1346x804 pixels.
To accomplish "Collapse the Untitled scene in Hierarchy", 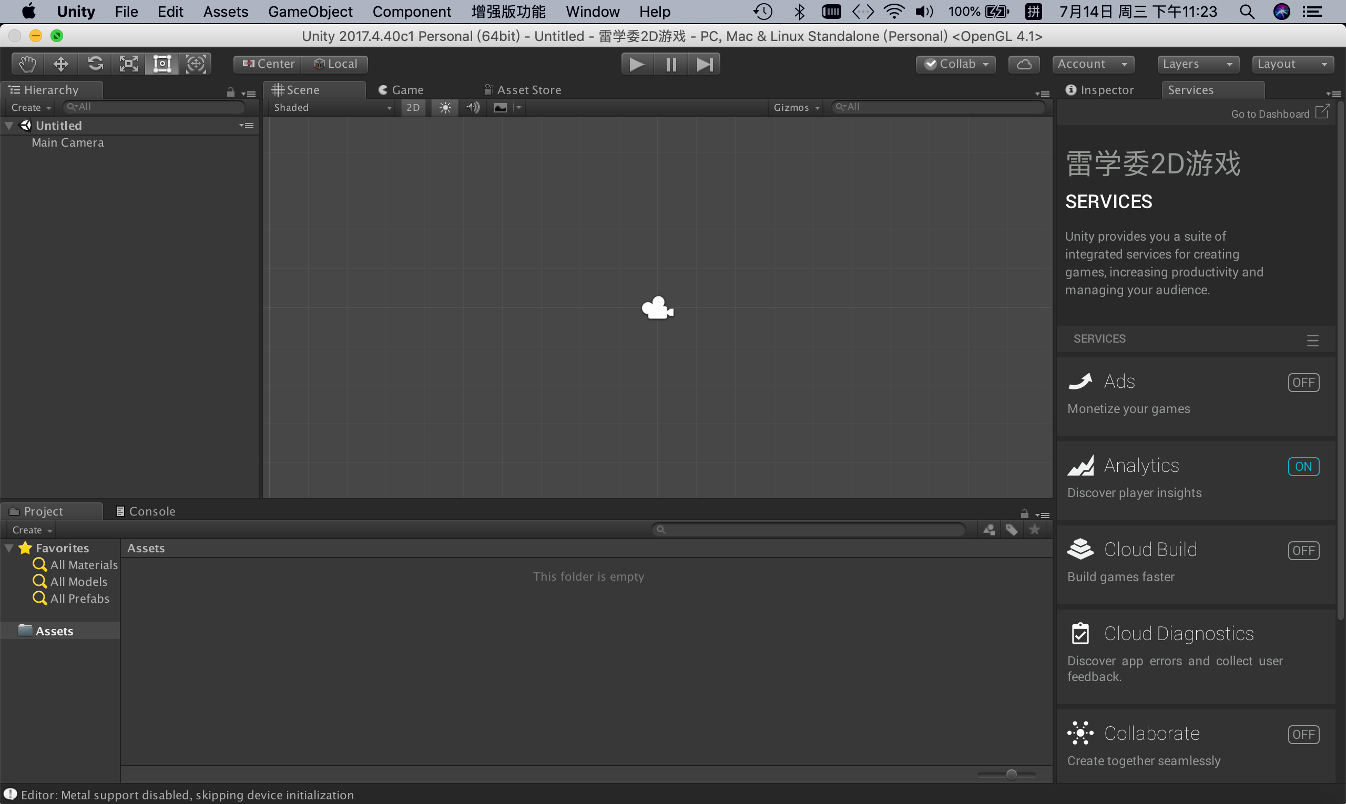I will tap(9, 126).
